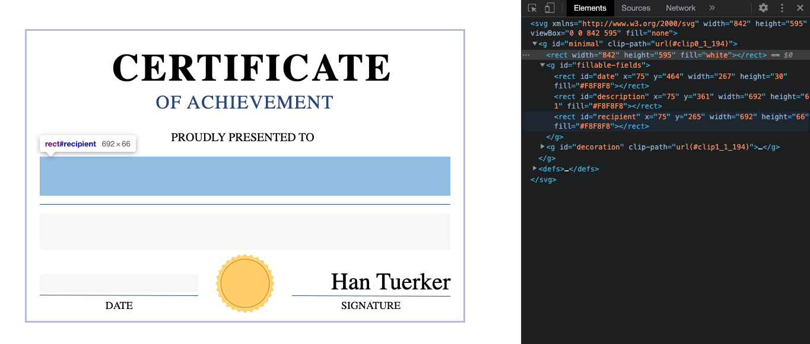
Task: Click the ellipsis beside the selected white rect
Action: 526,55
